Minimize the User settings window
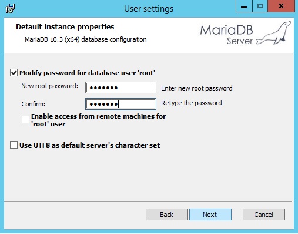The image size is (298, 234). coord(244,6)
